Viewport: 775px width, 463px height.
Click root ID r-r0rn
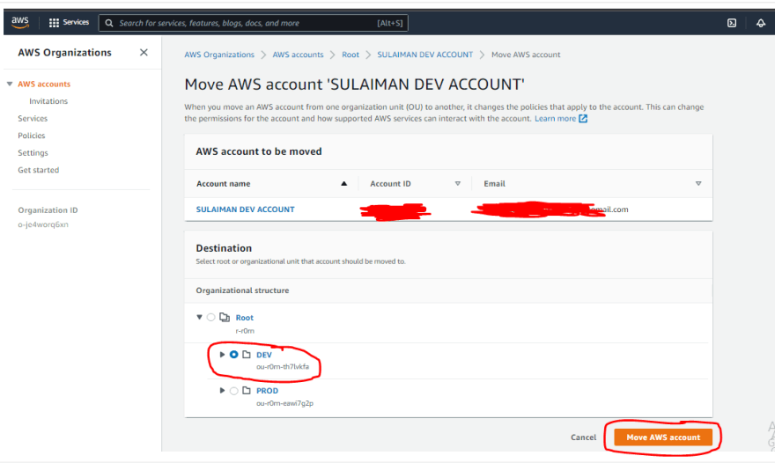pos(245,331)
